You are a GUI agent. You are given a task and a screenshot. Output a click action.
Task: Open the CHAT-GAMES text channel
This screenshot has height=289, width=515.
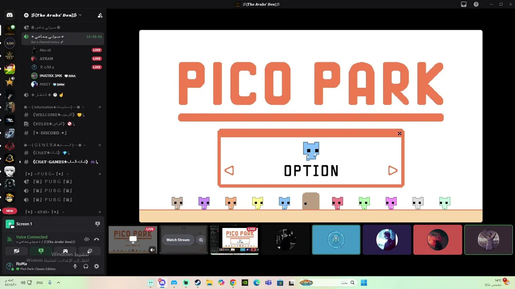click(62, 162)
